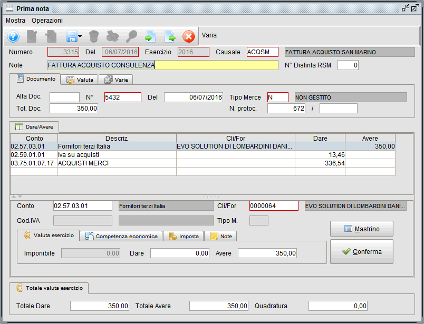Switch to the Varie tab
Image resolution: width=424 pixels, height=324 pixels.
(116, 80)
